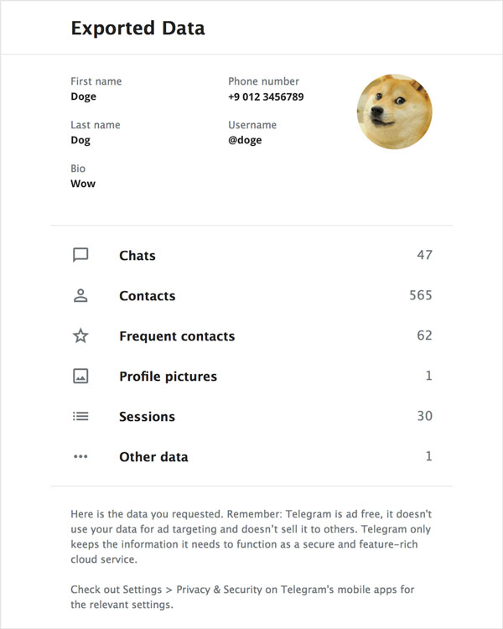This screenshot has width=503, height=629.
Task: Open the Chats section
Action: coord(137,256)
